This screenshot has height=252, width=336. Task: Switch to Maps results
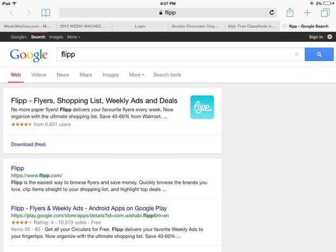tap(86, 75)
